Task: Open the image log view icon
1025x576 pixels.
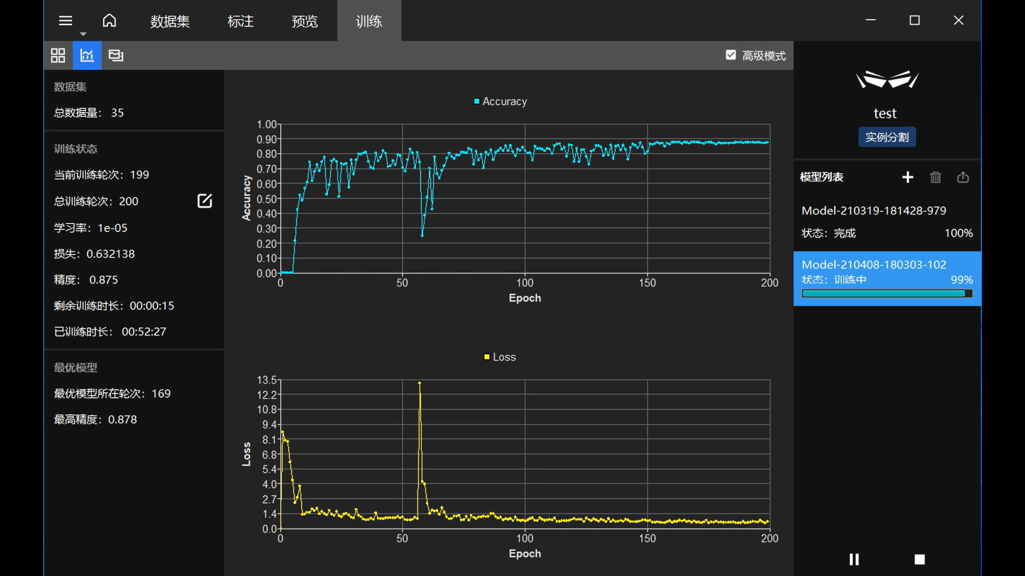Action: click(x=116, y=55)
